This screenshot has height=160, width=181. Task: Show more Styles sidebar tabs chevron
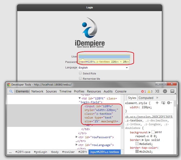[x=157, y=98]
